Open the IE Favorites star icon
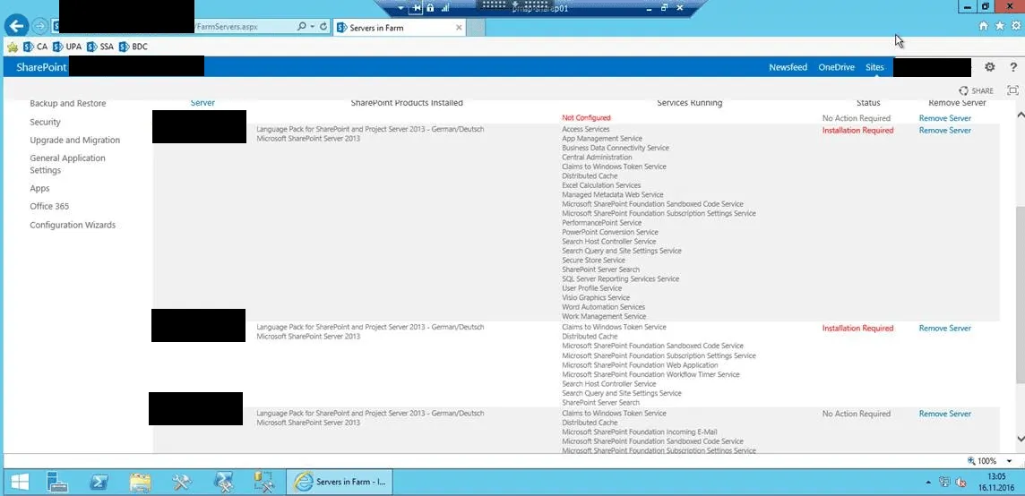 click(1000, 26)
